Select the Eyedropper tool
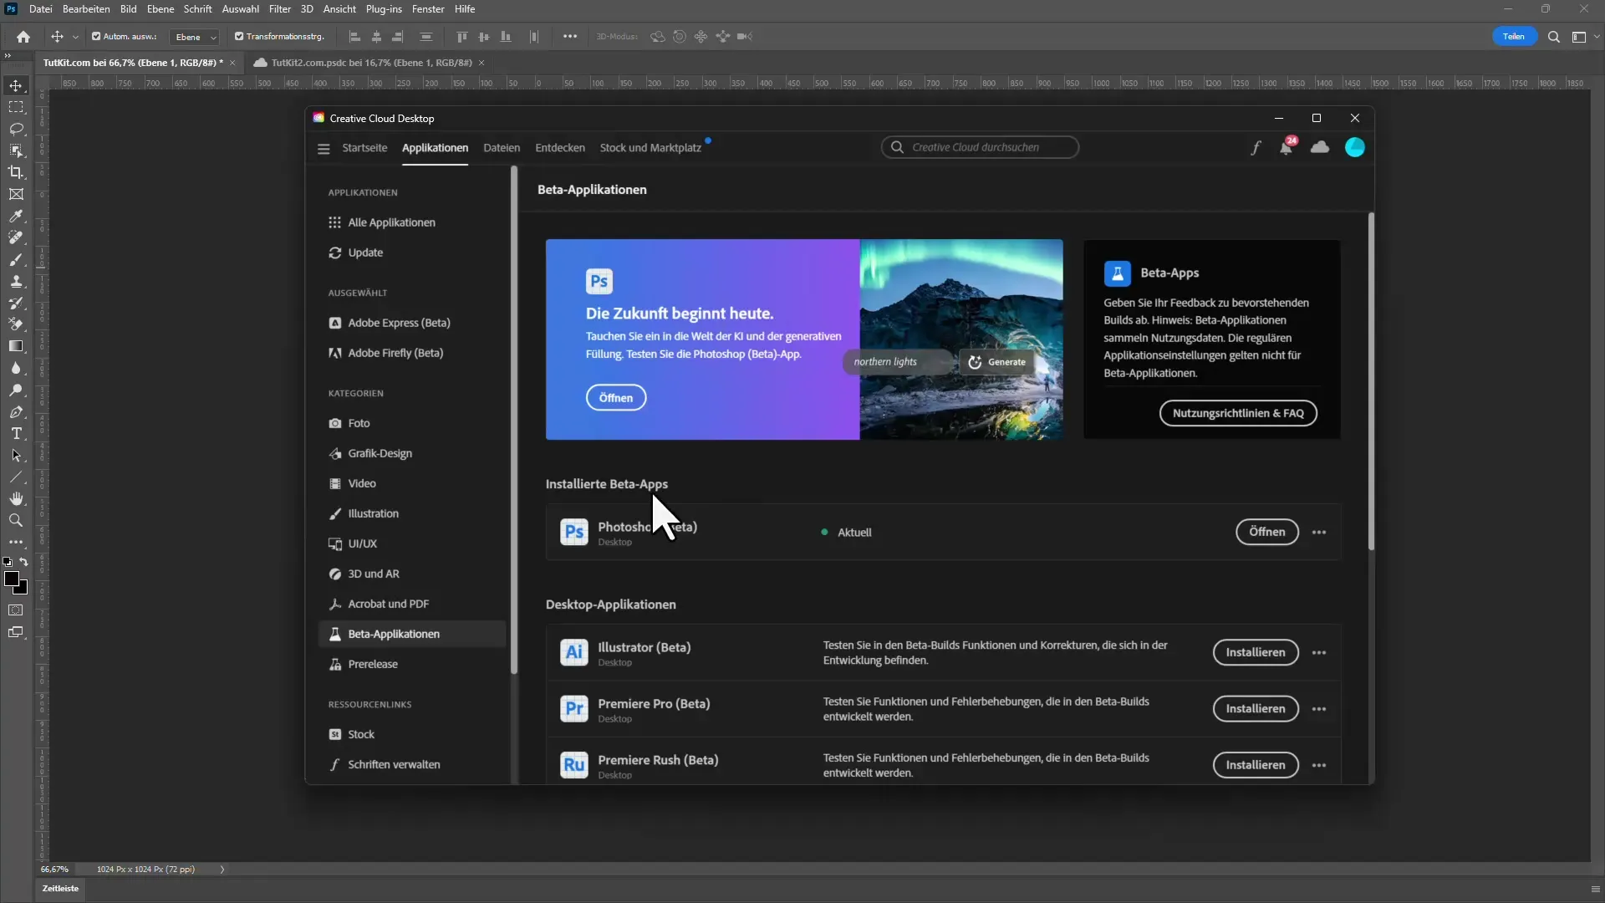The height and width of the screenshot is (903, 1605). [x=16, y=216]
